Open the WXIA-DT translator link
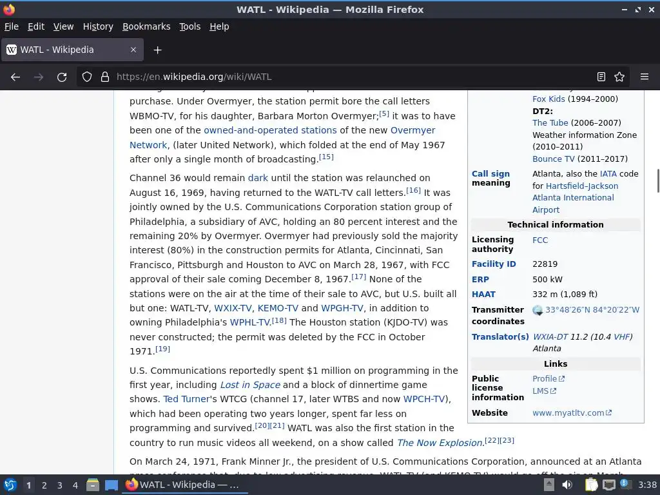 click(550, 337)
